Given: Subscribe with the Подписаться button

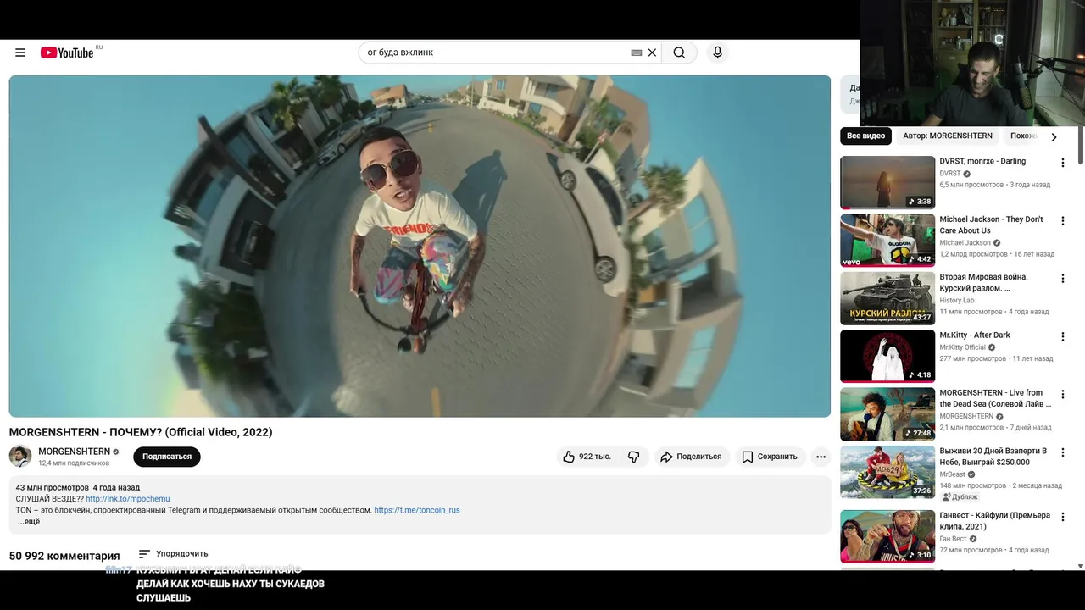Looking at the screenshot, I should click(167, 457).
